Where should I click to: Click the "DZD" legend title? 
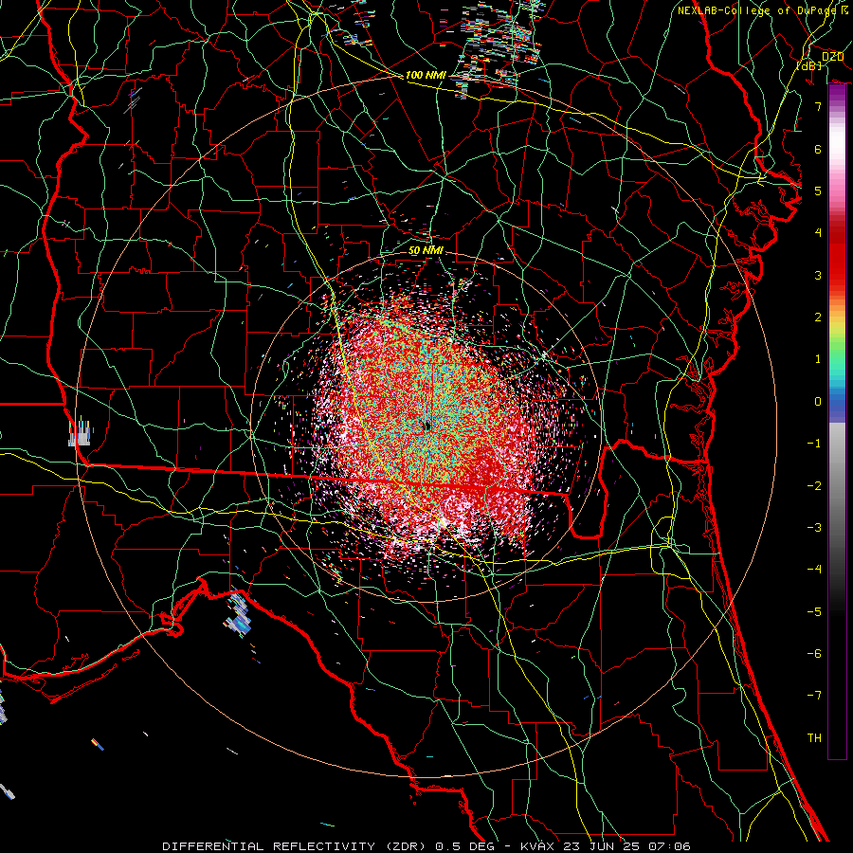point(832,57)
